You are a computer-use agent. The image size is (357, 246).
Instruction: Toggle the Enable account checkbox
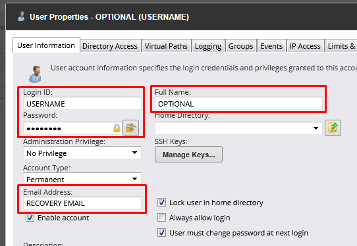click(x=30, y=218)
